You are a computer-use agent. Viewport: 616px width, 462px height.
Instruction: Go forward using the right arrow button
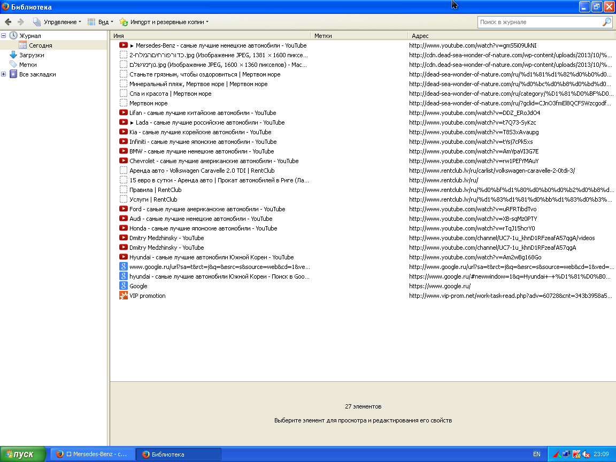pyautogui.click(x=21, y=22)
